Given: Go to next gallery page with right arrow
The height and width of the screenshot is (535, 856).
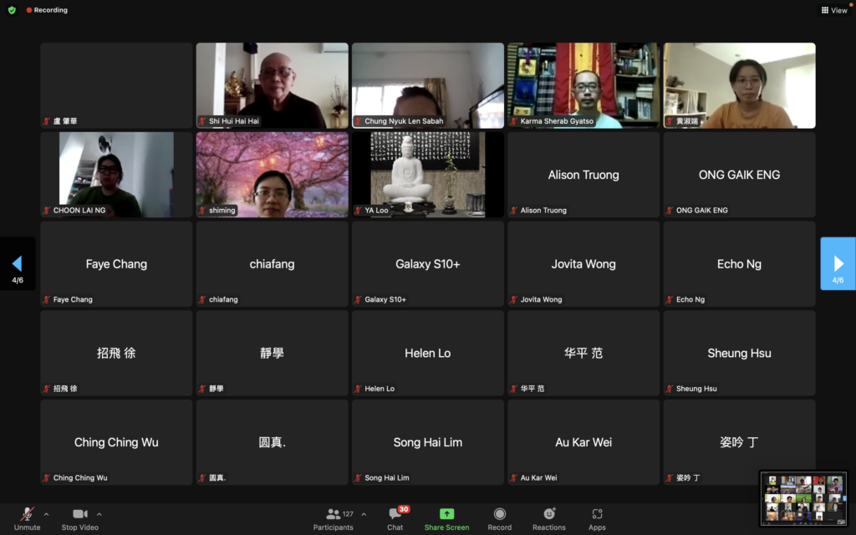Looking at the screenshot, I should pos(838,264).
